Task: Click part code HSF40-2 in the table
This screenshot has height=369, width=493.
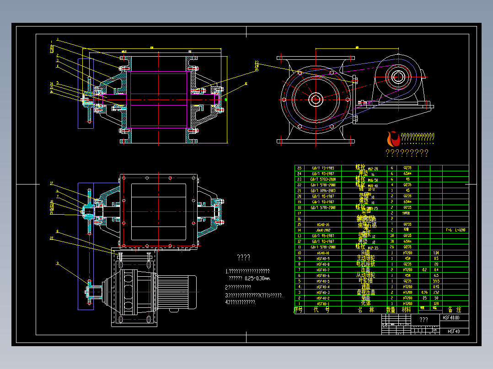Action: (323, 298)
